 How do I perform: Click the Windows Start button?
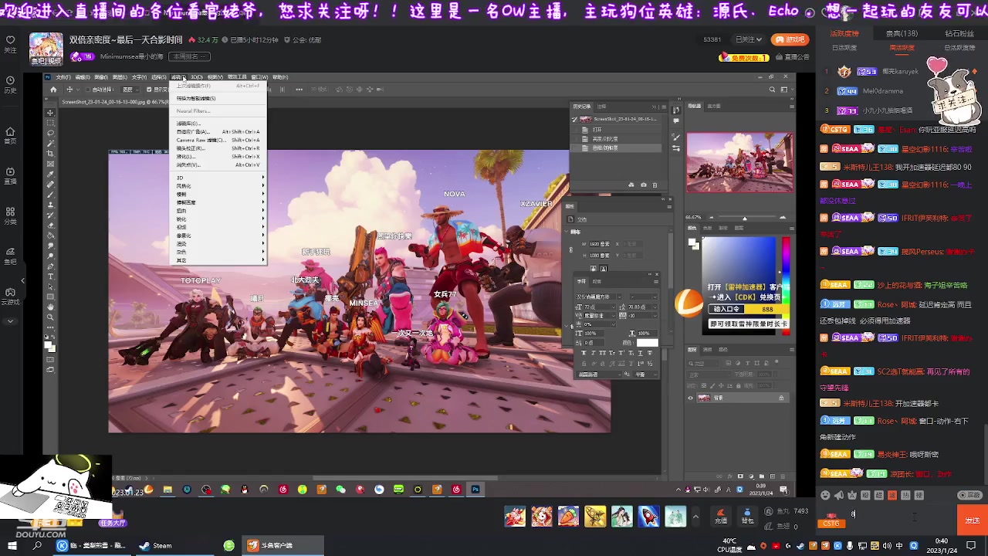coord(12,545)
